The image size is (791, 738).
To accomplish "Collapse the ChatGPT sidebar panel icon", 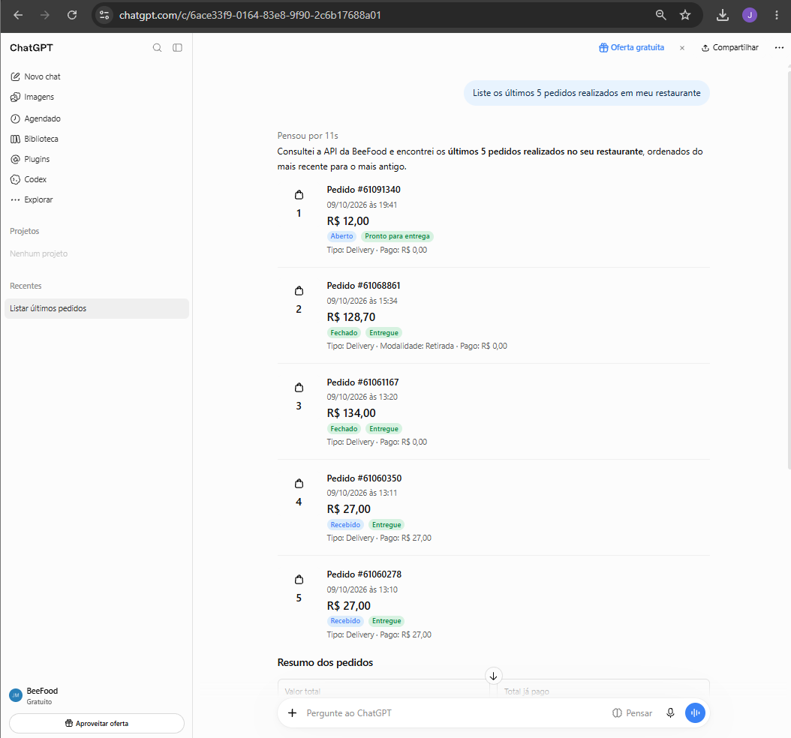I will point(178,48).
